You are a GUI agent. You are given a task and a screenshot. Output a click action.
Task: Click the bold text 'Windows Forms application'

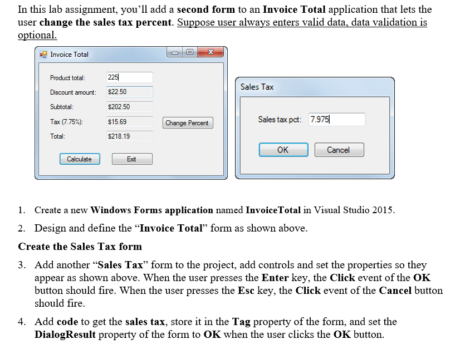[x=151, y=210]
